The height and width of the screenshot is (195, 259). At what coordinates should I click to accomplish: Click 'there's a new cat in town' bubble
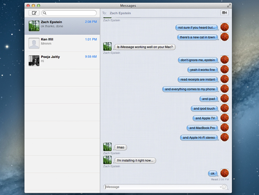(x=197, y=37)
